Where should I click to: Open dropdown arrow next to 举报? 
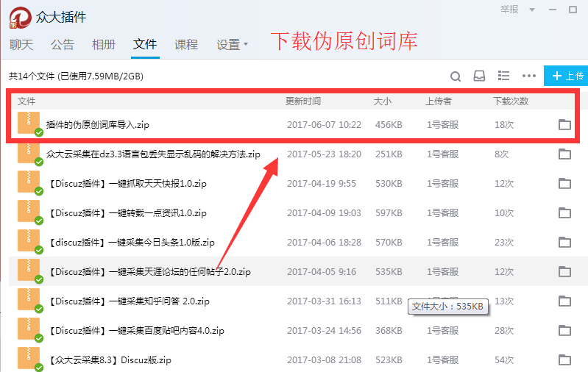pyautogui.click(x=532, y=10)
